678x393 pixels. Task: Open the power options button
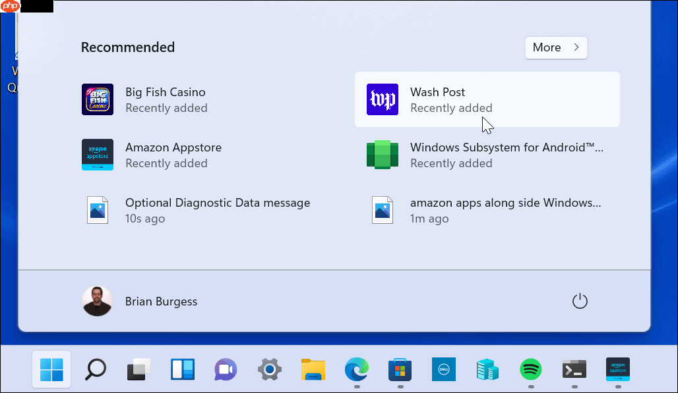tap(580, 301)
